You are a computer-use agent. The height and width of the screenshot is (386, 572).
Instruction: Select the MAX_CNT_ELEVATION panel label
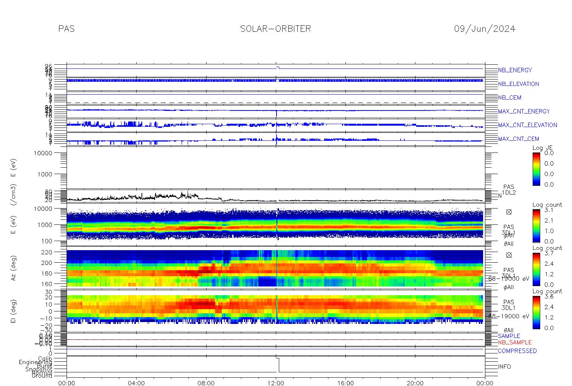click(527, 125)
